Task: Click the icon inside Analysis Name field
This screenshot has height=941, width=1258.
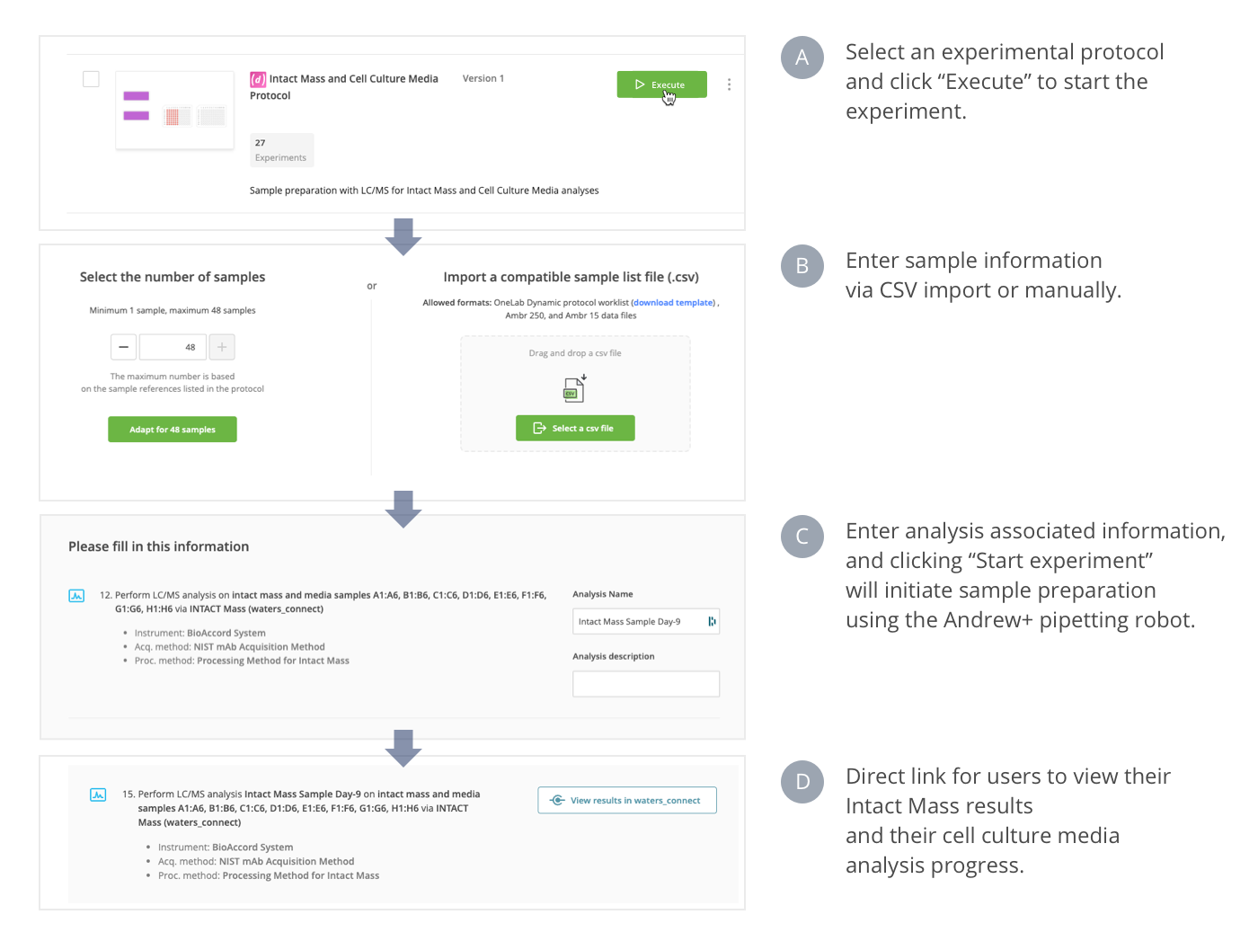Action: tap(712, 622)
